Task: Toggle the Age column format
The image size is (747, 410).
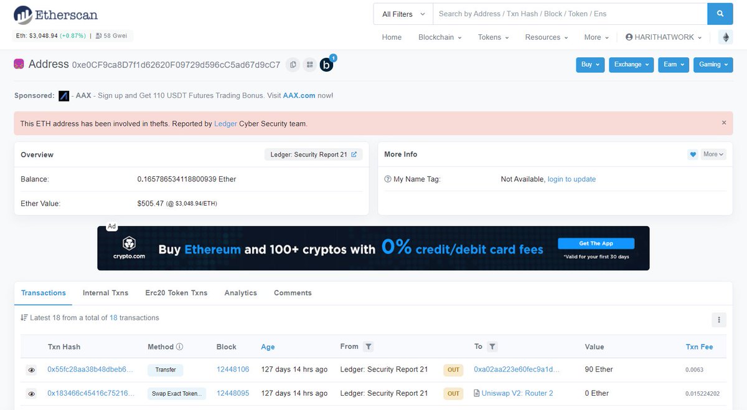Action: [268, 347]
